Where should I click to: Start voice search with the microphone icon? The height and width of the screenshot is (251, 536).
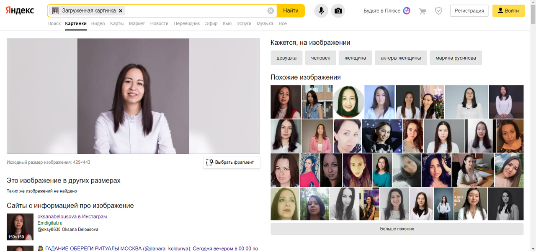(321, 11)
